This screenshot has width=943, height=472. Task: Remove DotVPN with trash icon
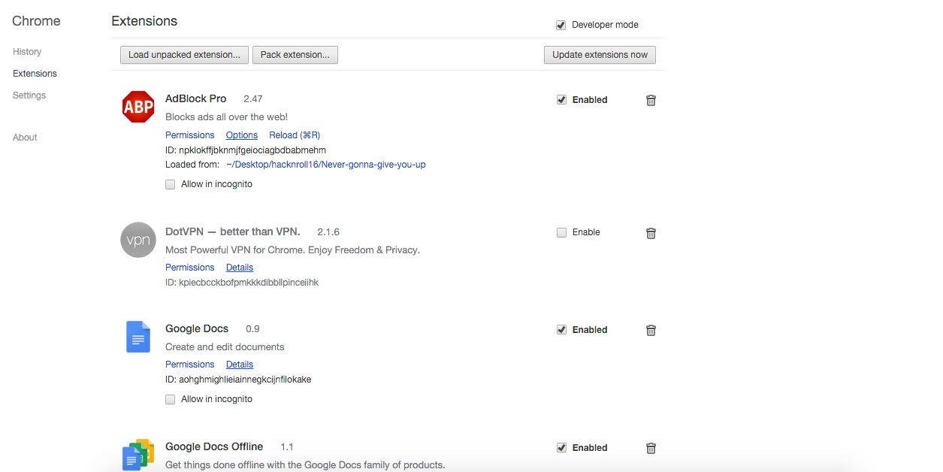click(651, 233)
